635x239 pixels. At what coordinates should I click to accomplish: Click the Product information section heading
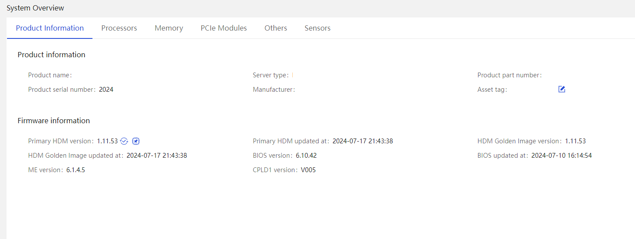pyautogui.click(x=51, y=55)
